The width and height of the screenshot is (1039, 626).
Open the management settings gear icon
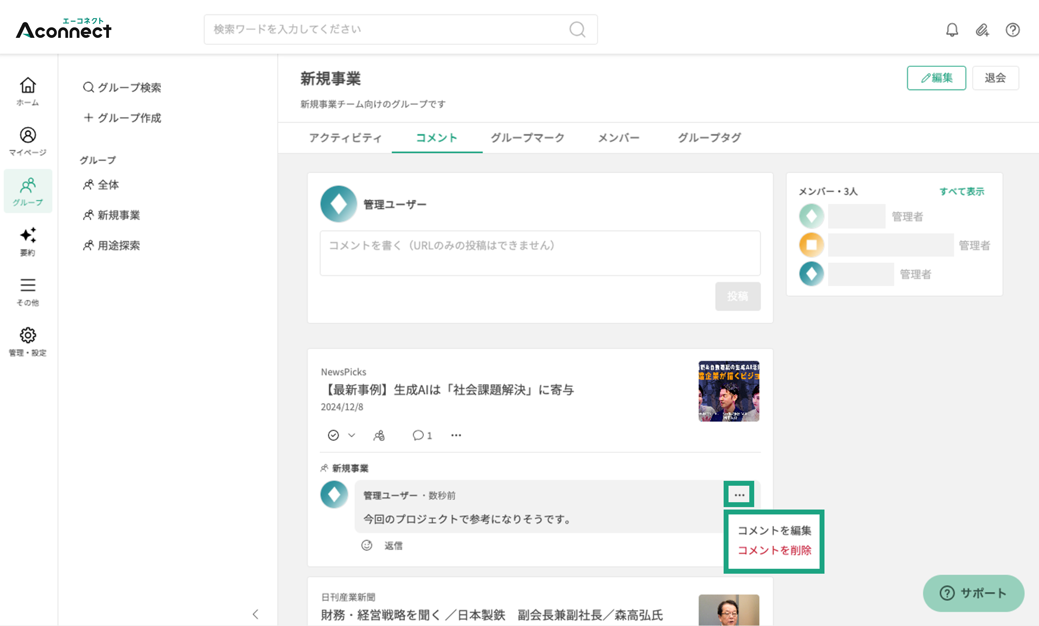coord(28,342)
